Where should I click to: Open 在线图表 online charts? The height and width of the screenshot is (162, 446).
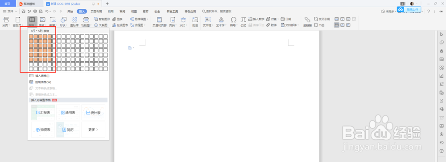pyautogui.click(x=120, y=25)
